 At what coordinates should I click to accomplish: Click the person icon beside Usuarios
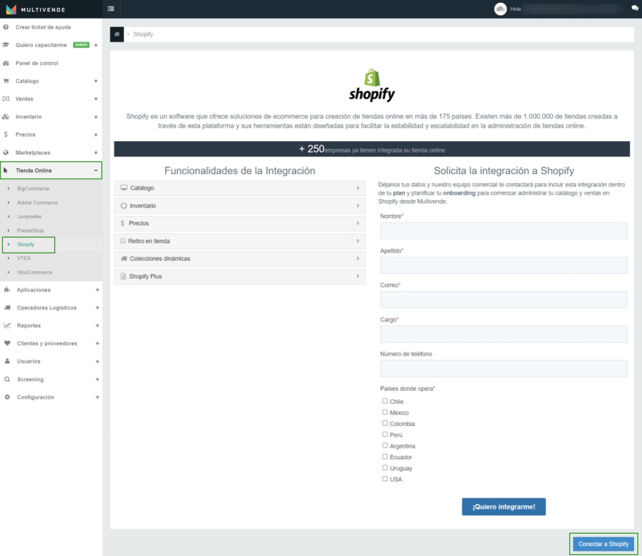point(7,361)
